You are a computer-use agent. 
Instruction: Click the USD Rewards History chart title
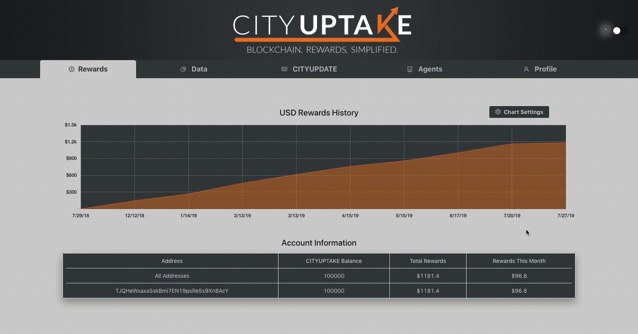pyautogui.click(x=319, y=113)
